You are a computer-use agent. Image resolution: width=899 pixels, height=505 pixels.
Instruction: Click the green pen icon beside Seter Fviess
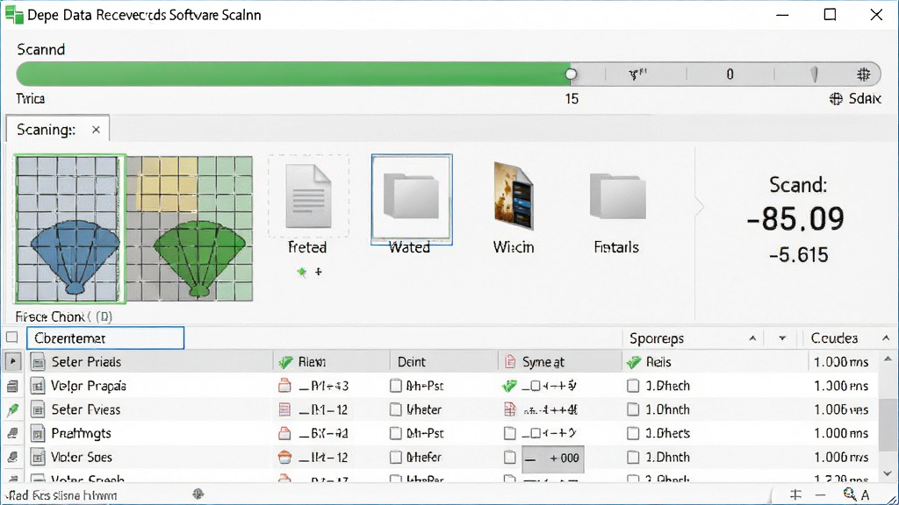[12, 409]
